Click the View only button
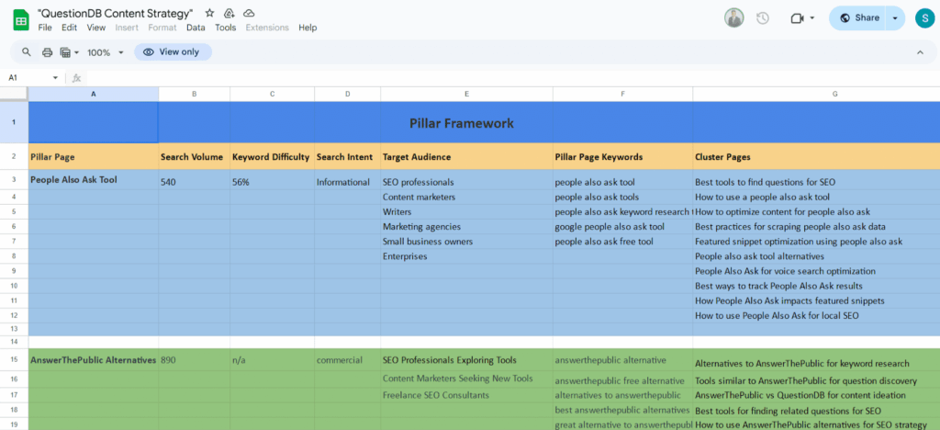The height and width of the screenshot is (430, 940). 173,52
